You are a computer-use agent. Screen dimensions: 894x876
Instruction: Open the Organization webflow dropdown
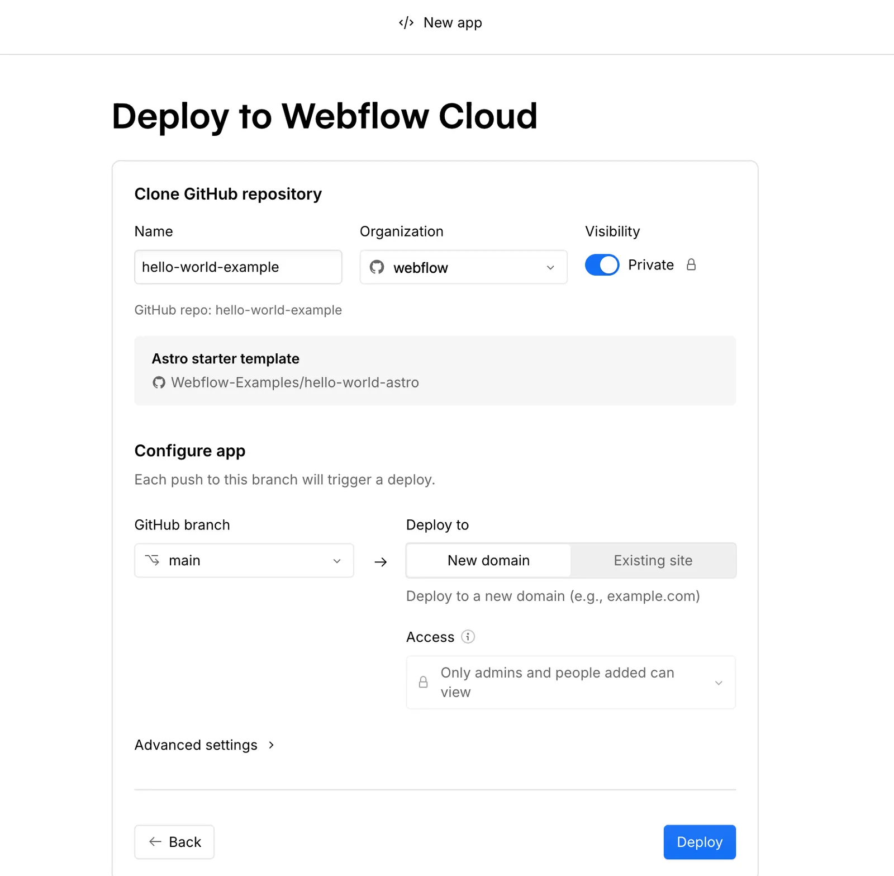click(463, 267)
